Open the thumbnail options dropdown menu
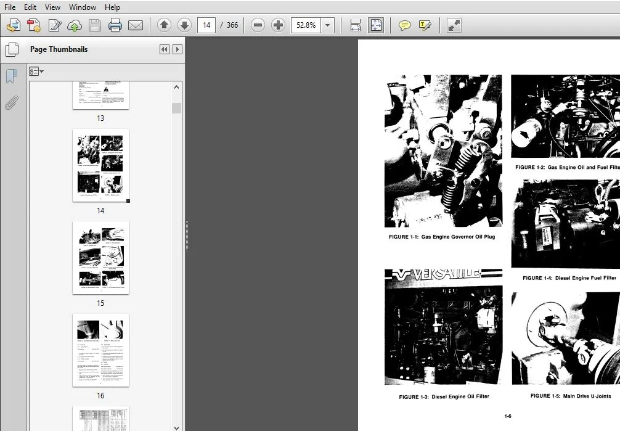Viewport: 620px width, 431px height. click(36, 72)
